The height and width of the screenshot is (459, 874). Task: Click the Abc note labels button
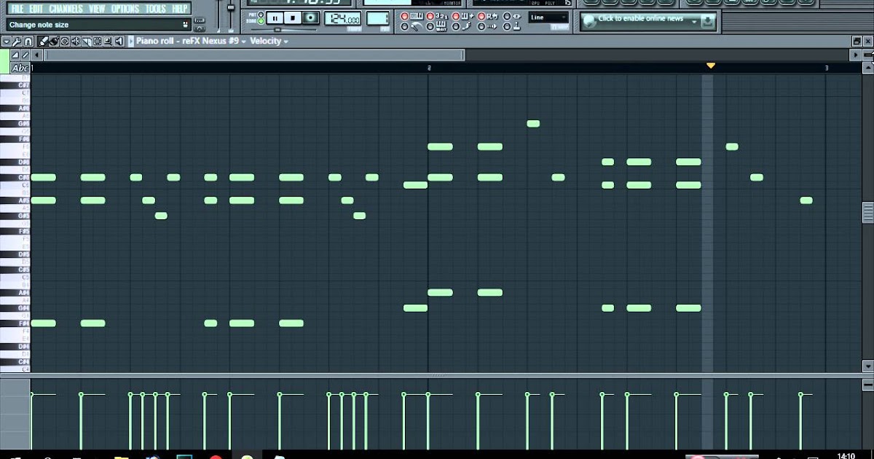point(20,68)
